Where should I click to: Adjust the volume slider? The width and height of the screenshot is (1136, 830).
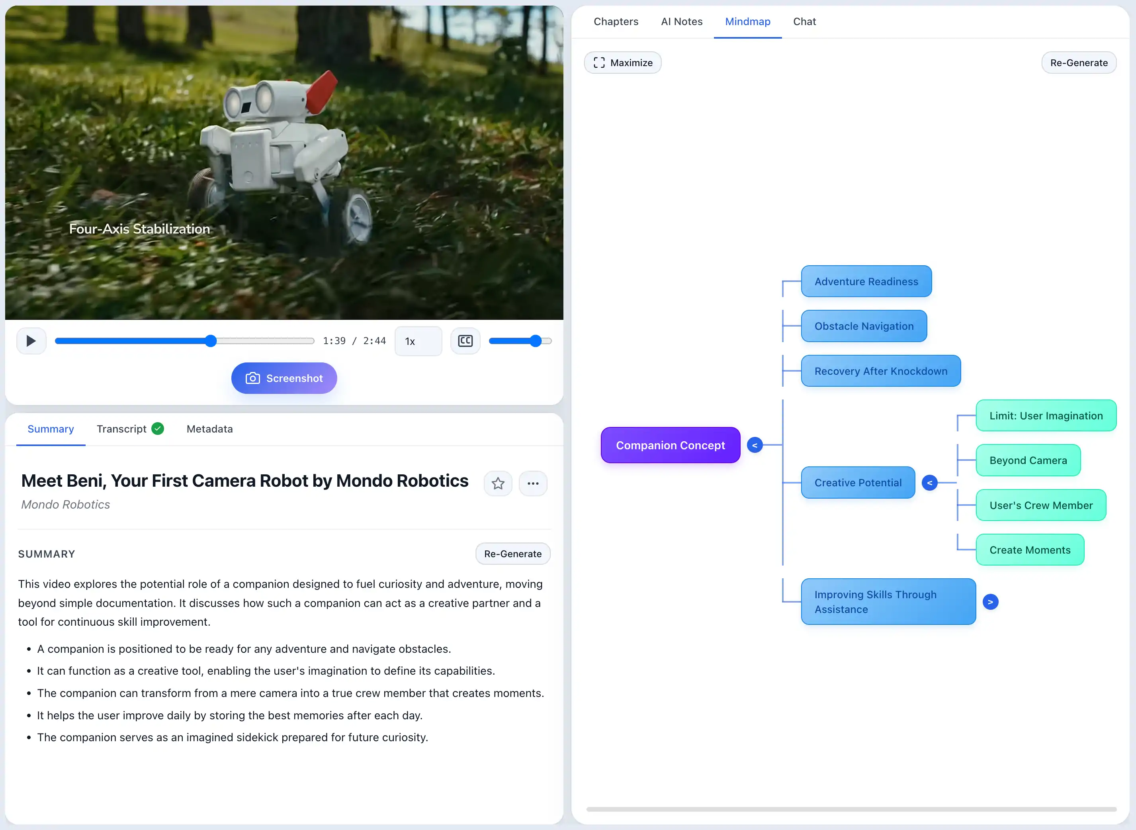coord(520,341)
